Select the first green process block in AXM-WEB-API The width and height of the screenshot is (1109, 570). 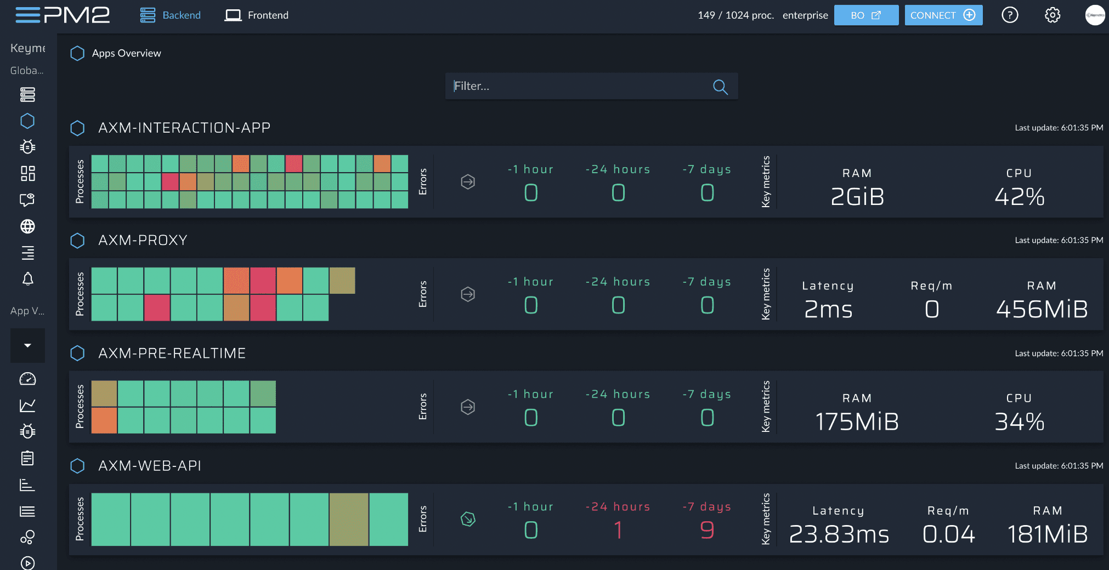coord(111,520)
